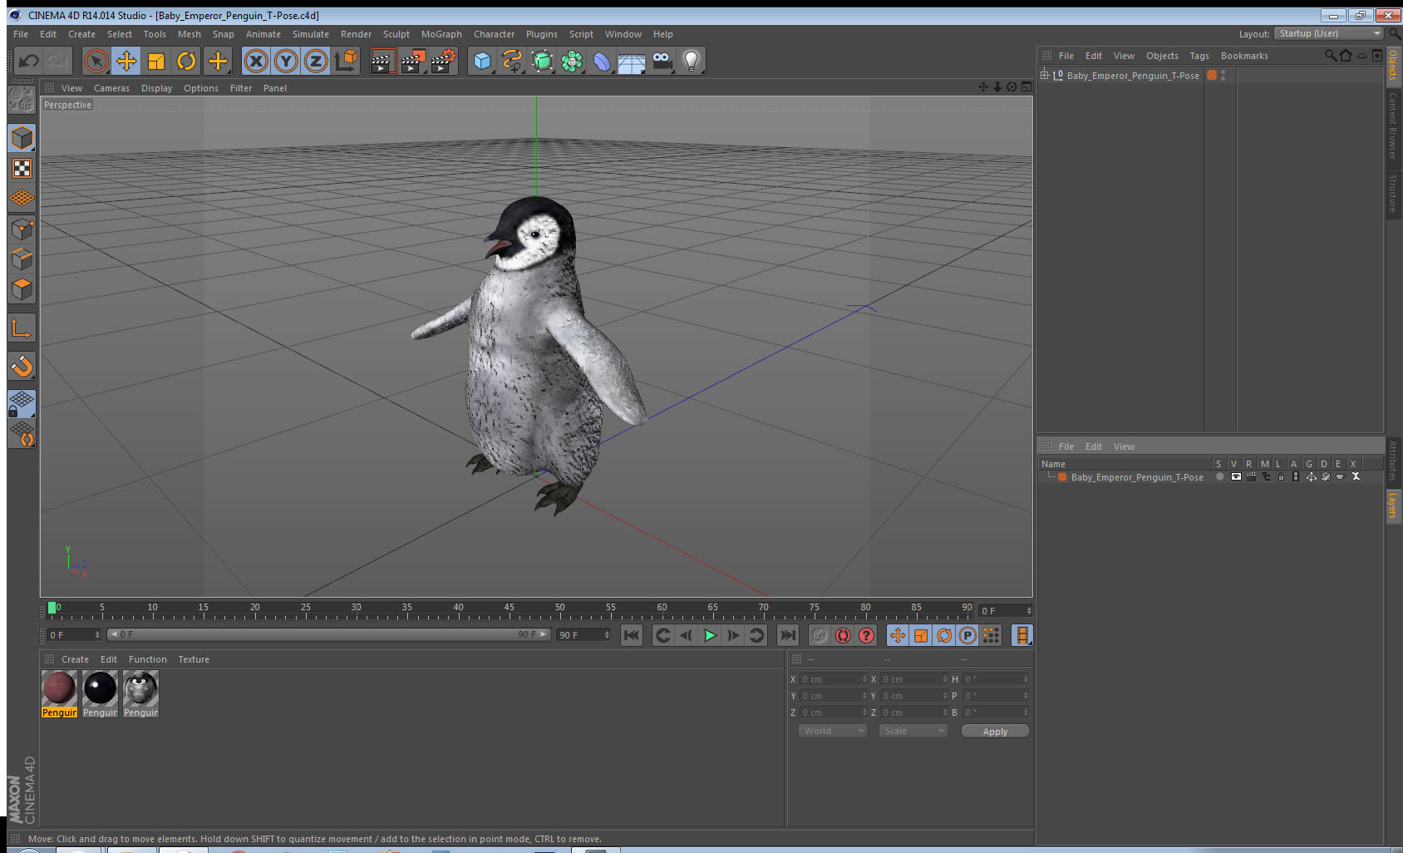Open viewport Cameras menu
This screenshot has width=1403, height=853.
pyautogui.click(x=111, y=88)
